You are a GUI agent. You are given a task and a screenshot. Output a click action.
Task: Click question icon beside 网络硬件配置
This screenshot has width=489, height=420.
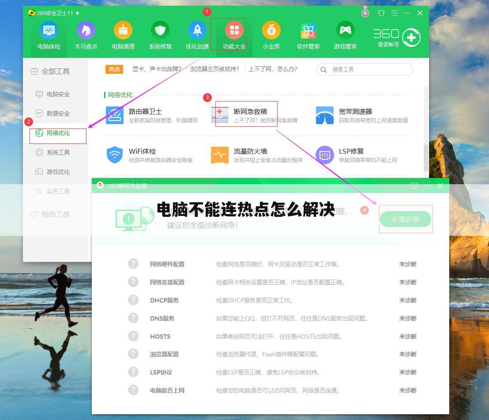pyautogui.click(x=133, y=264)
